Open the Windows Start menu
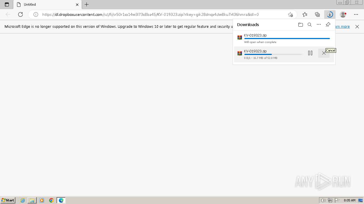 (8, 200)
